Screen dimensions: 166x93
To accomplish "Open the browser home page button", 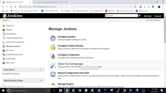I will click(15, 7).
